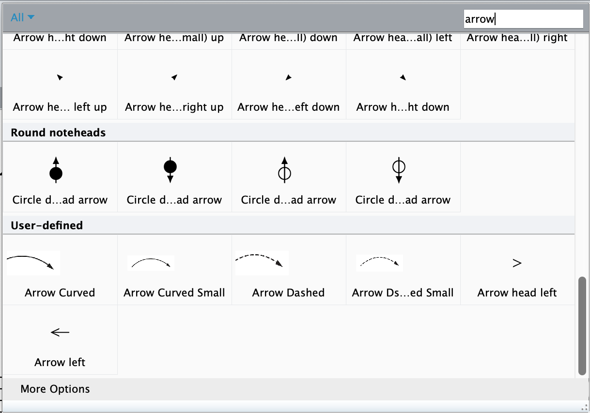Click the vertical scrollbar thumb

coord(582,326)
